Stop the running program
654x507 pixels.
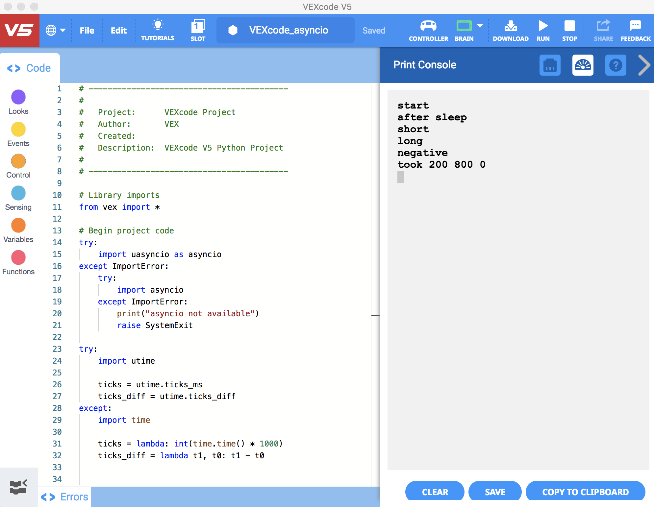[569, 30]
